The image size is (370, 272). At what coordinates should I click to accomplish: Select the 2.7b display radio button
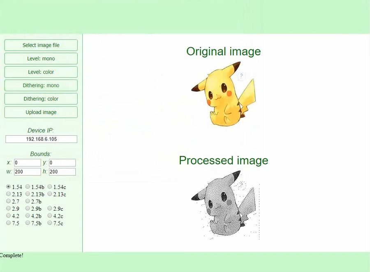(28, 201)
